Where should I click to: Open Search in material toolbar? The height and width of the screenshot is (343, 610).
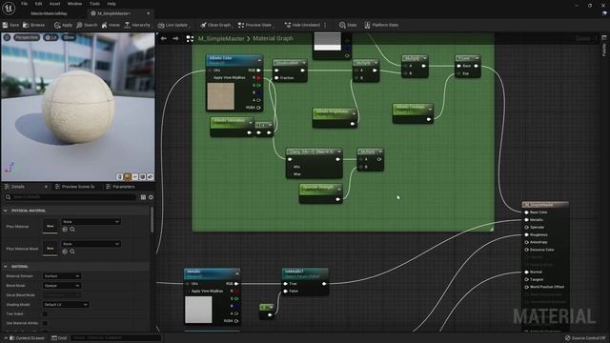pos(87,25)
